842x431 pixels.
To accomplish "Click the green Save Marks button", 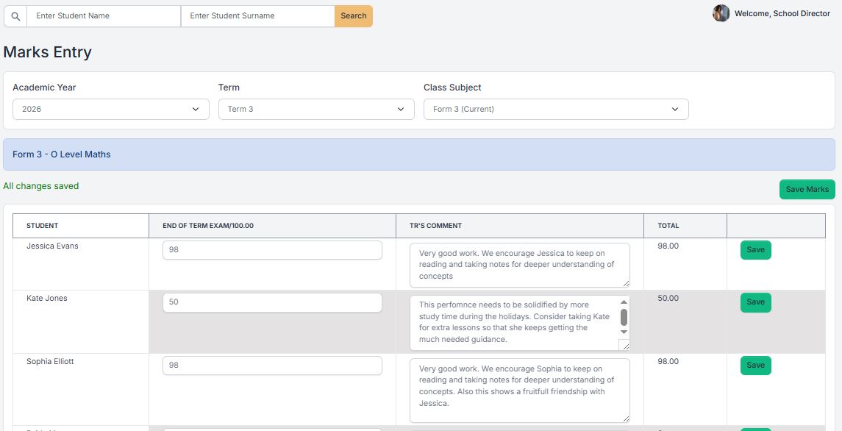I will click(807, 189).
